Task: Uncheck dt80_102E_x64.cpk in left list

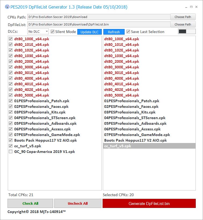Action: click(10, 50)
